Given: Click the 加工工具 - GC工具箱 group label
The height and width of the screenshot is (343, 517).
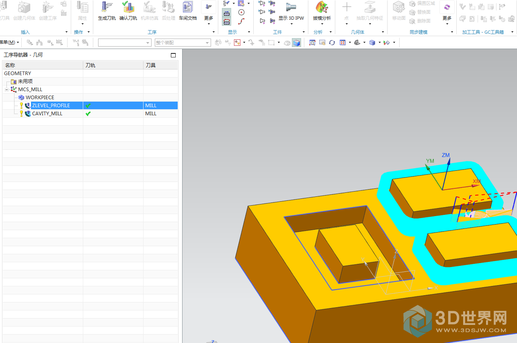Looking at the screenshot, I should (483, 32).
